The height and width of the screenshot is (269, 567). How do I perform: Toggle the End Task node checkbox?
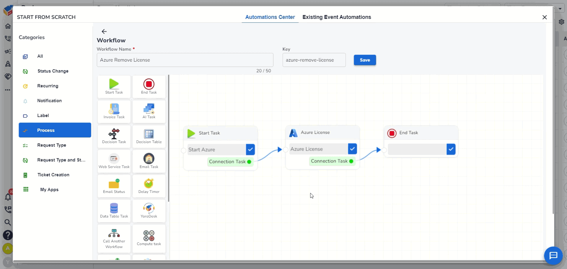tap(451, 149)
